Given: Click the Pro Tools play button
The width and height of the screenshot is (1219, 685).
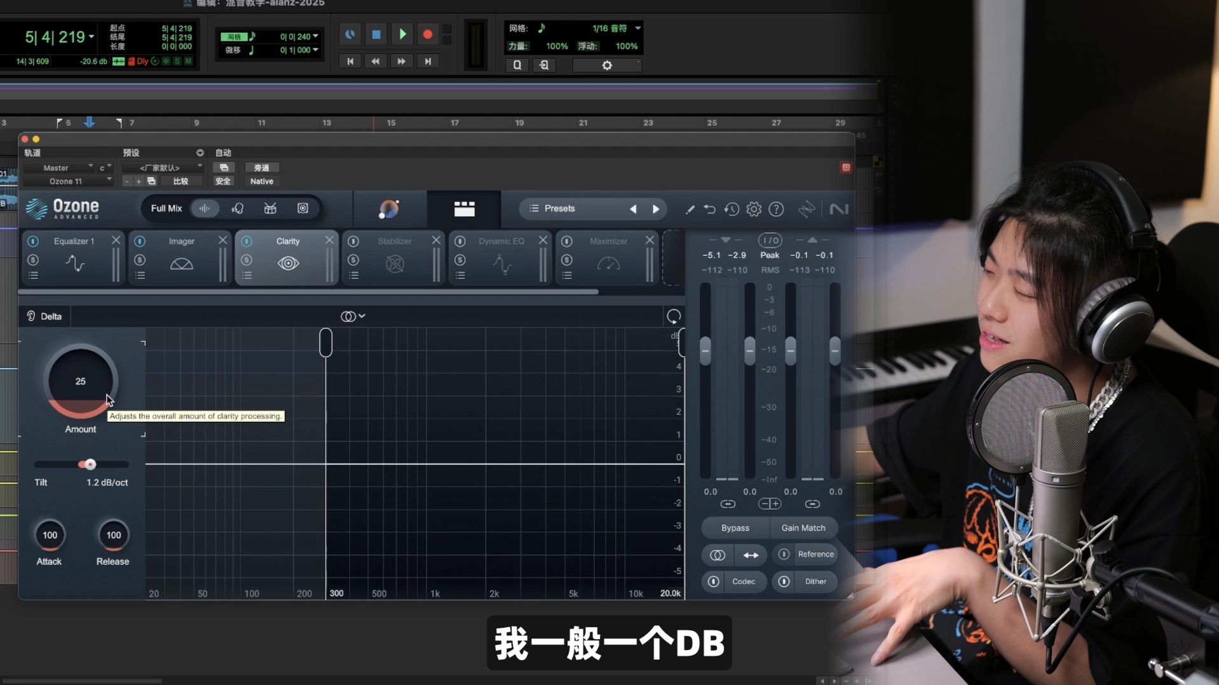Looking at the screenshot, I should pyautogui.click(x=402, y=34).
